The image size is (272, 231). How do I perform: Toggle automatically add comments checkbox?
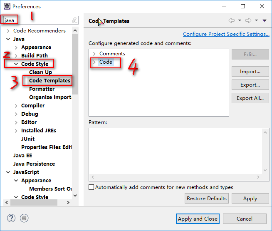[x=91, y=187]
